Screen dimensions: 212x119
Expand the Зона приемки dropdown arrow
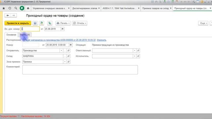tap(65, 62)
